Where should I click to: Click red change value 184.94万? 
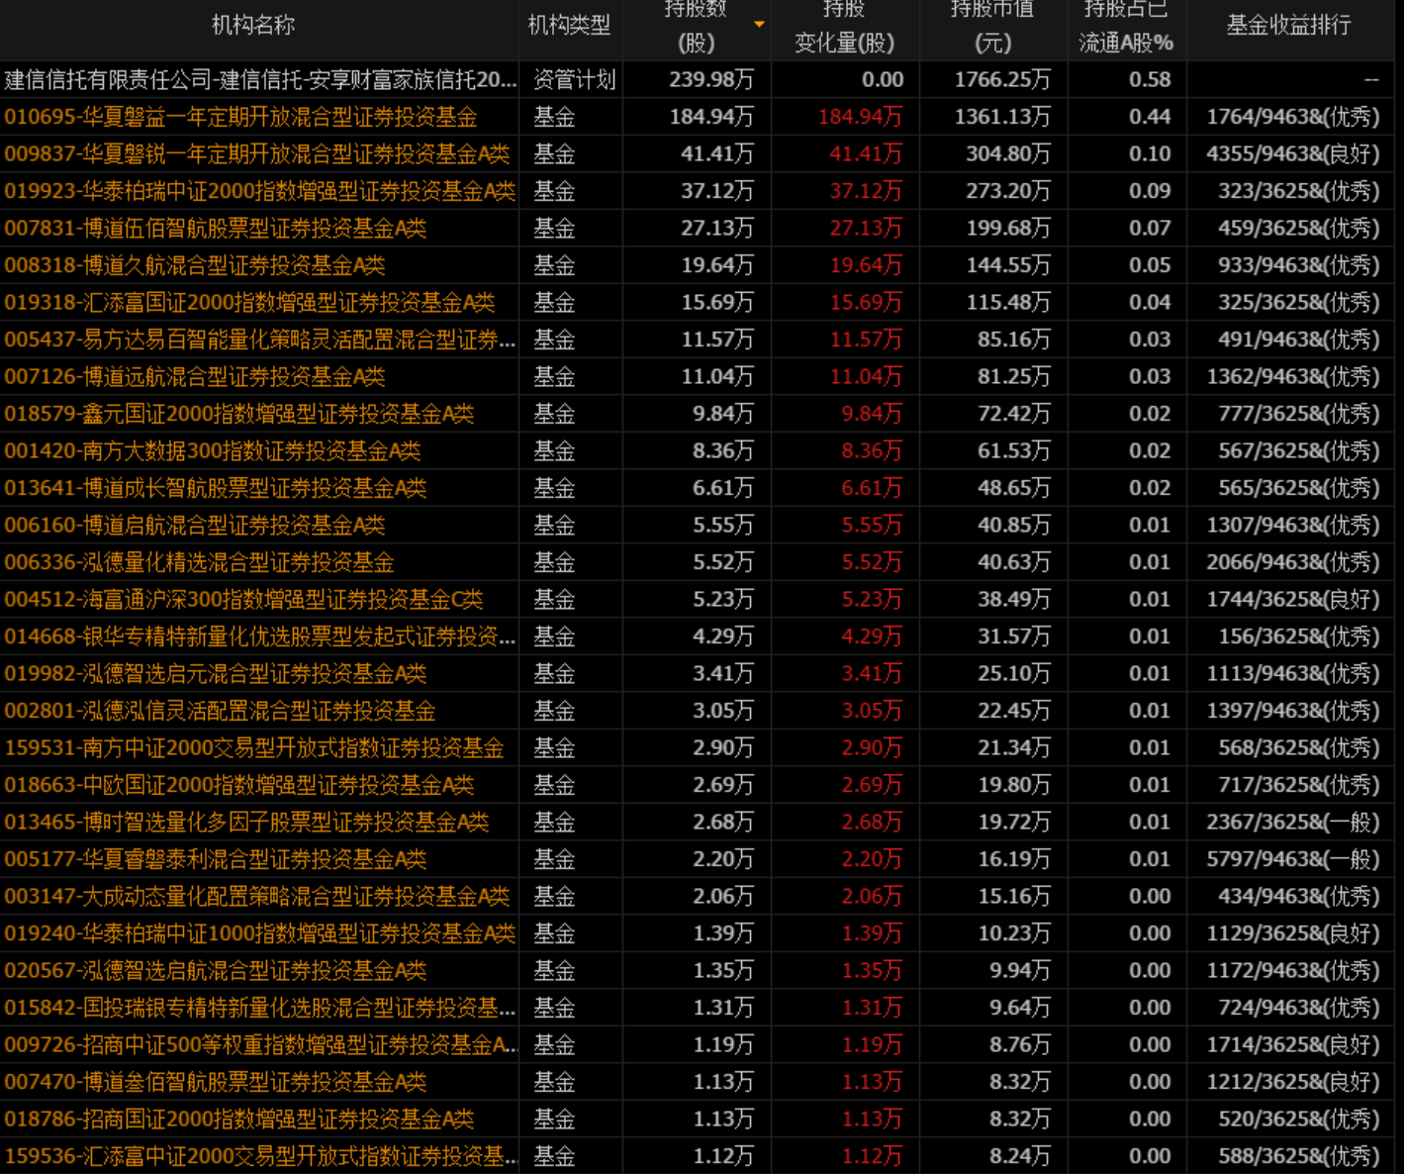point(860,117)
